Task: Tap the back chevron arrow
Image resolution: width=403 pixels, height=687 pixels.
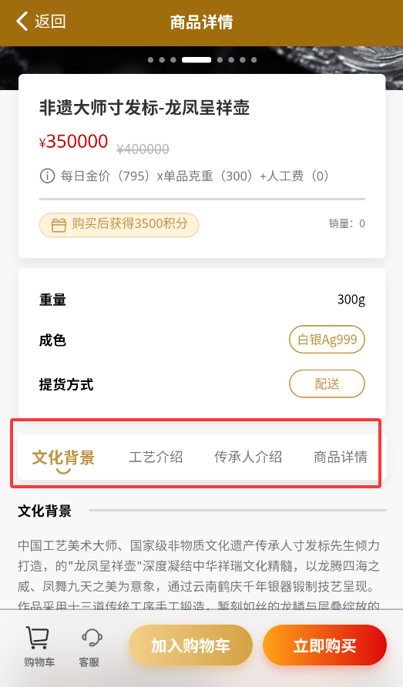Action: point(22,21)
